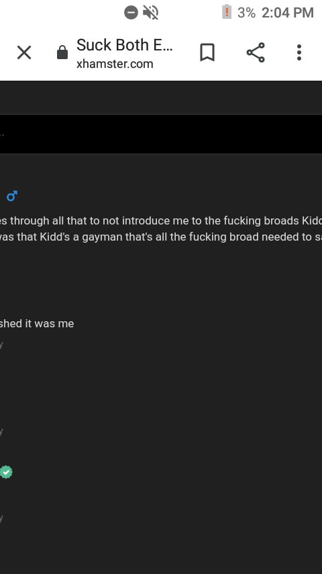The image size is (322, 574).
Task: Tap the xhamster.com domain text
Action: point(115,64)
